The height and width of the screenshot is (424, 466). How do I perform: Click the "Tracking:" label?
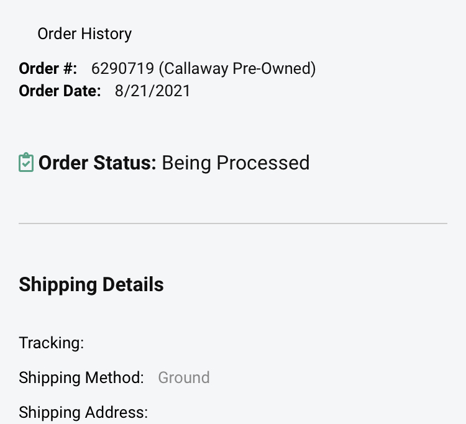[52, 343]
